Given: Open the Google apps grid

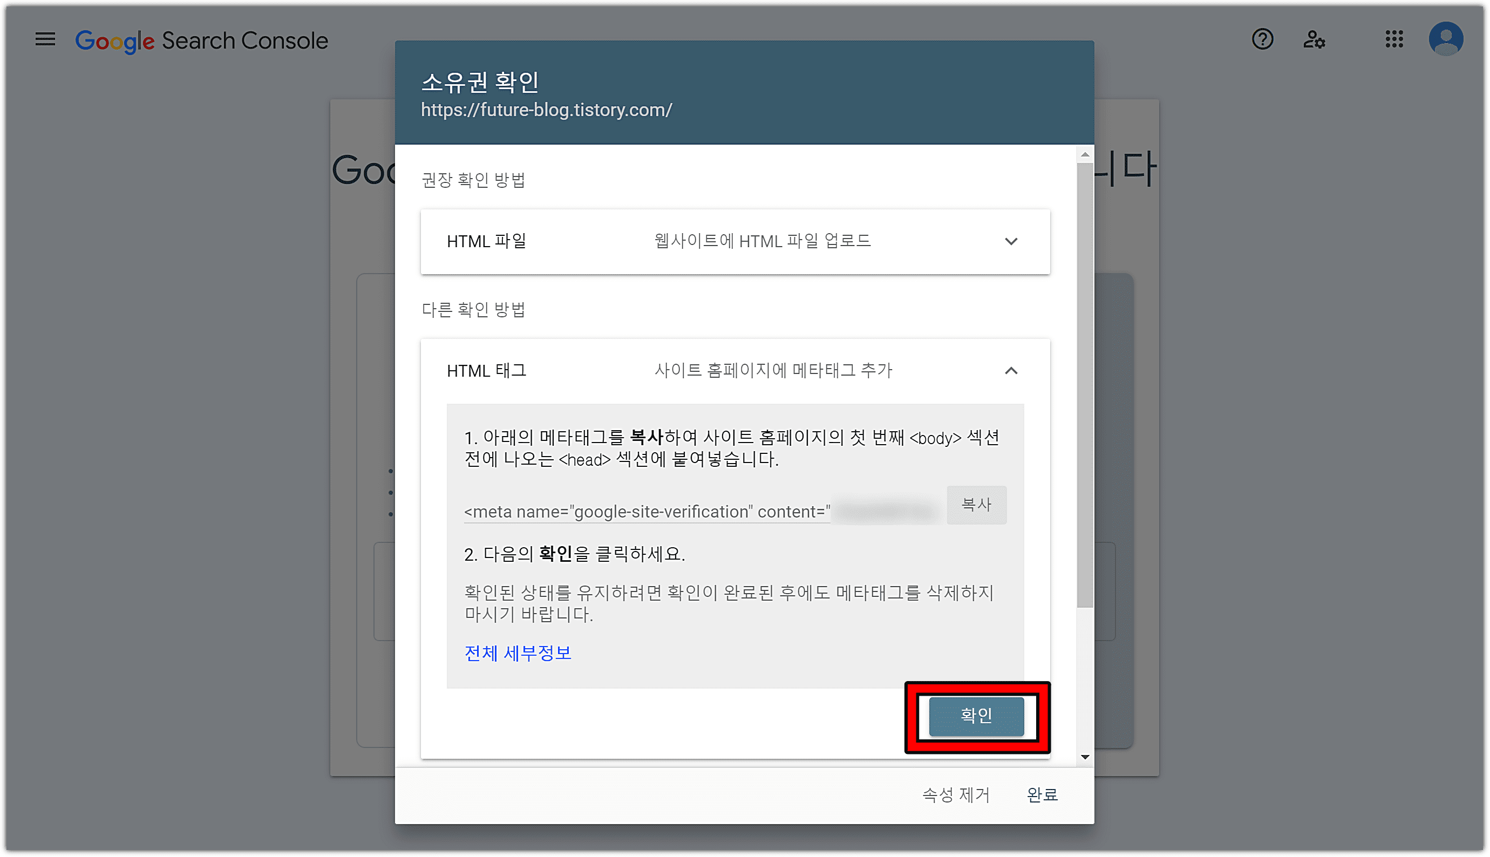Looking at the screenshot, I should pyautogui.click(x=1393, y=39).
